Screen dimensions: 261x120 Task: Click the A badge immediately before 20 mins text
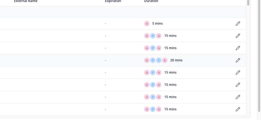(x=165, y=60)
